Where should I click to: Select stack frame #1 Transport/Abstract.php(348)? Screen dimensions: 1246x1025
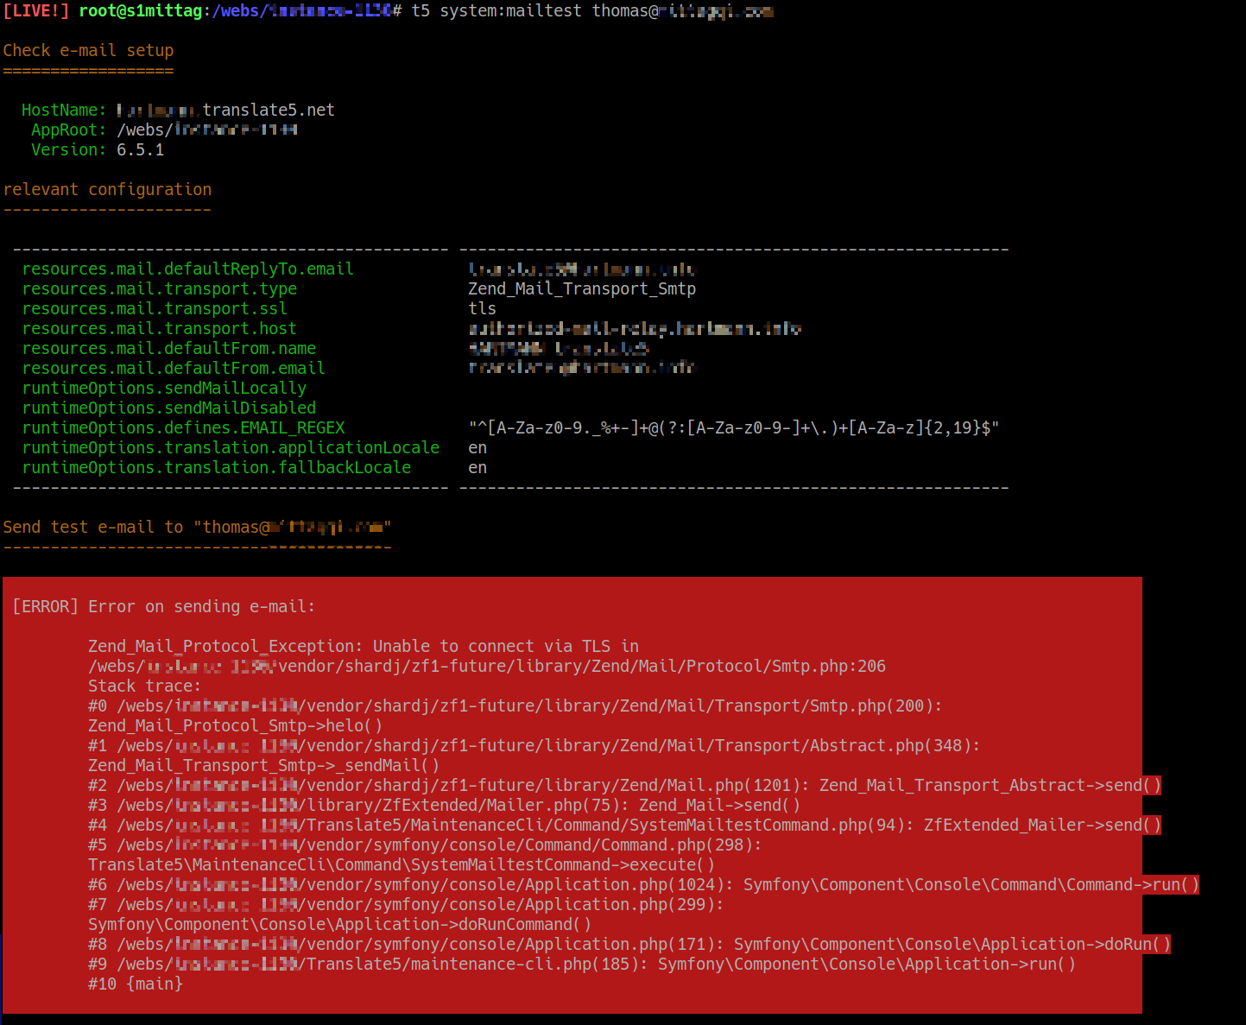click(x=534, y=745)
